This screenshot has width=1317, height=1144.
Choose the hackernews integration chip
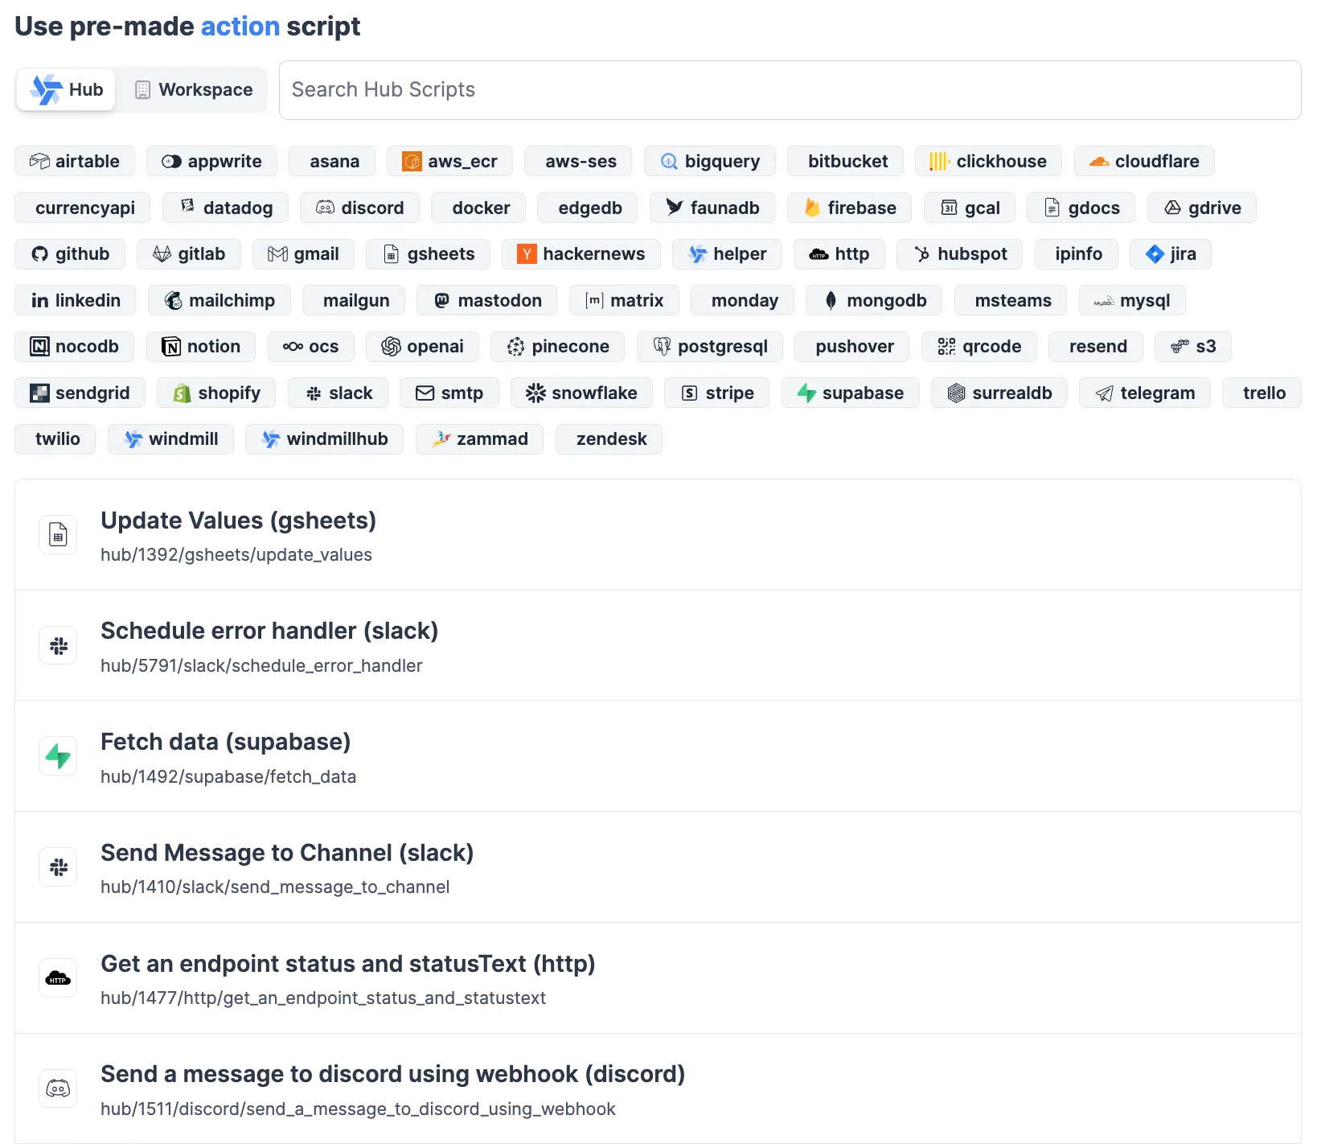pyautogui.click(x=581, y=254)
